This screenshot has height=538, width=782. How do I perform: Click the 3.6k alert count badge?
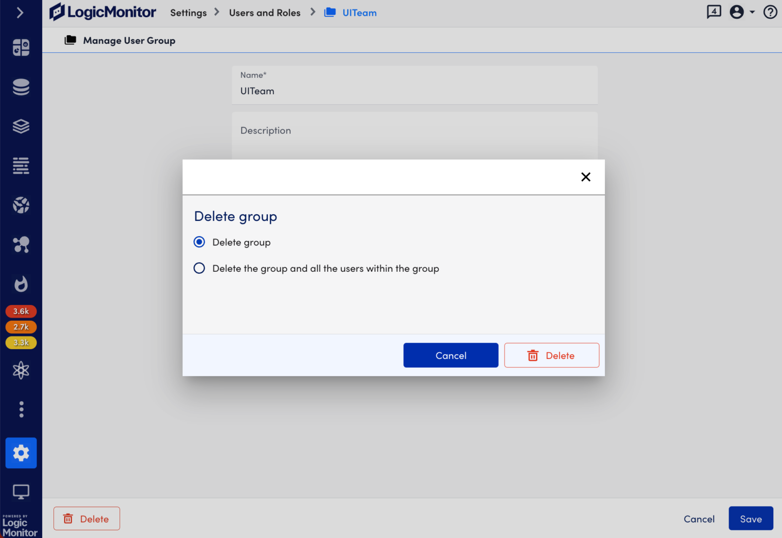click(x=21, y=311)
